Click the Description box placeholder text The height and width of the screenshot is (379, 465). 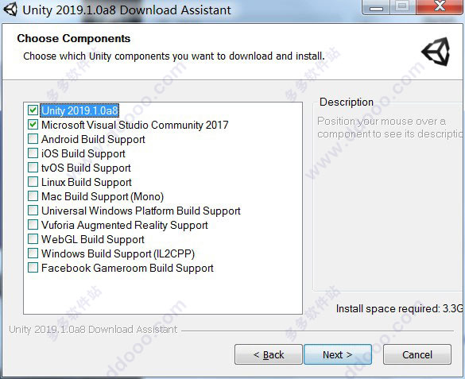point(389,127)
